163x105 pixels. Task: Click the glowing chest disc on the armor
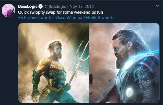point(130,92)
